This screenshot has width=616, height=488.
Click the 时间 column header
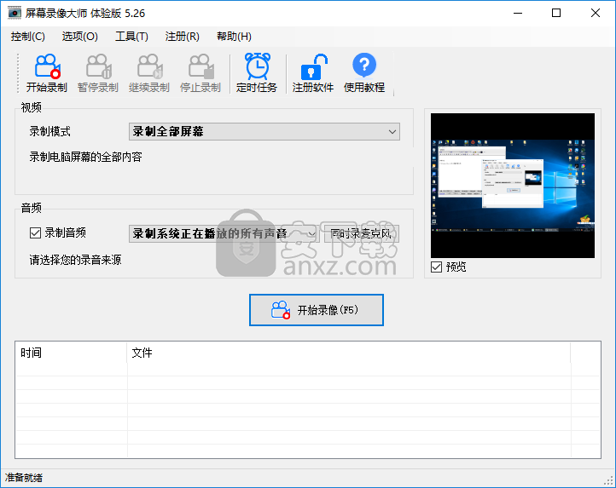pos(71,353)
